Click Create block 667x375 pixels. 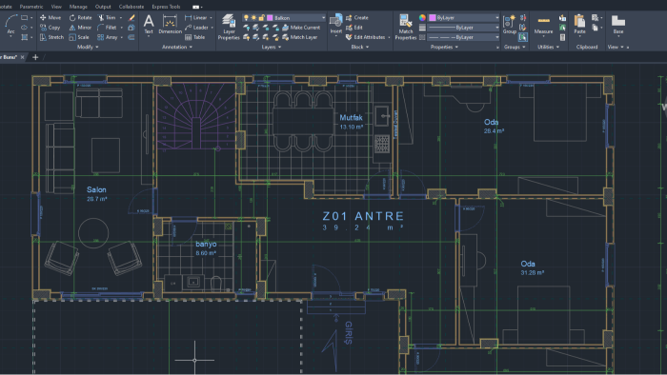pyautogui.click(x=357, y=17)
